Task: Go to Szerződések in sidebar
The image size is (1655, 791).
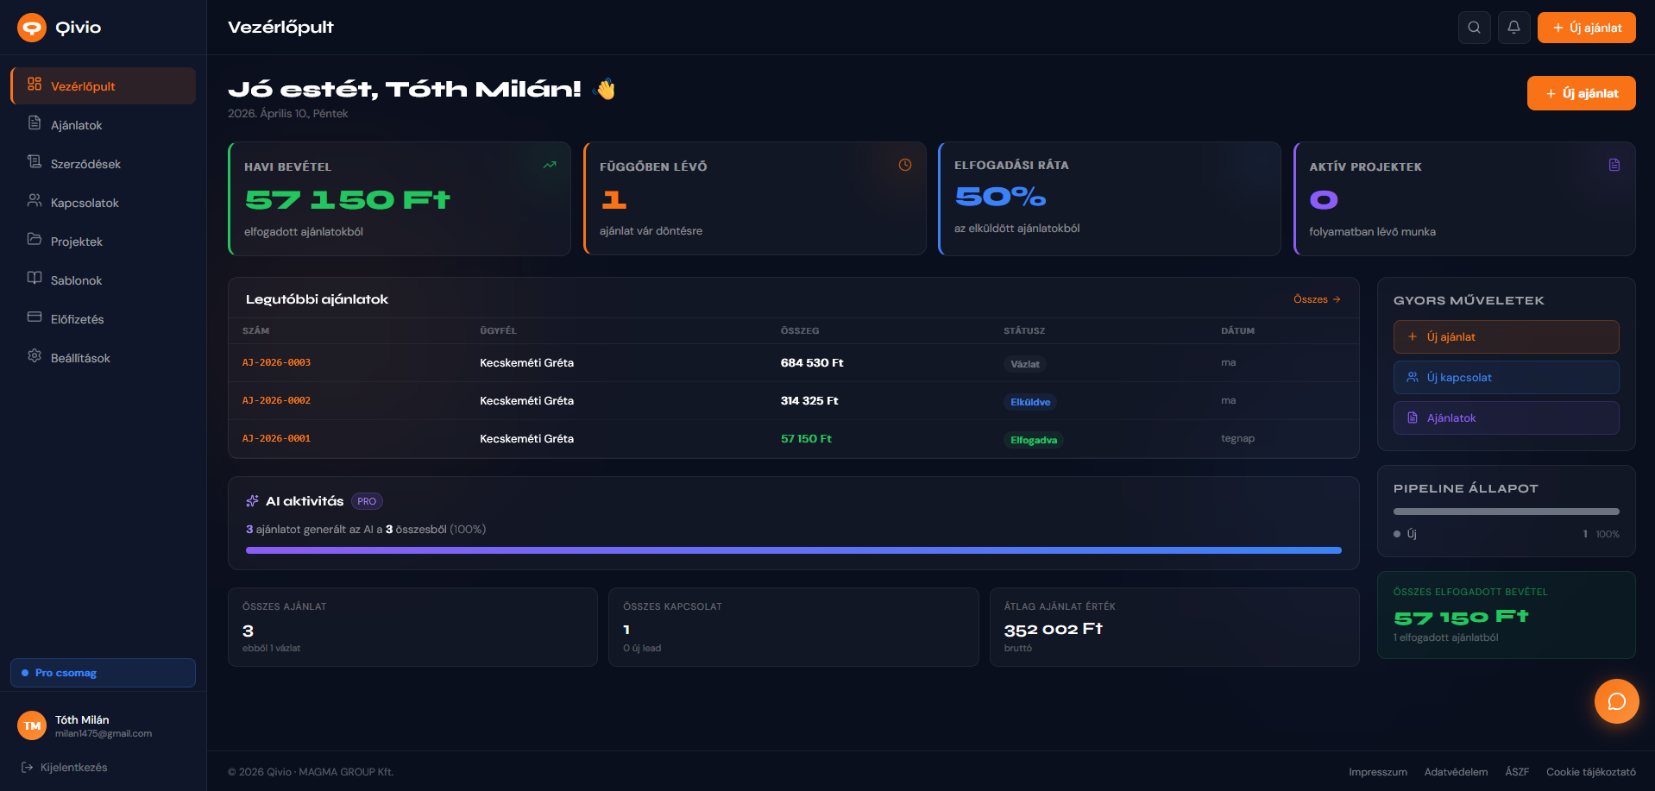Action: pyautogui.click(x=85, y=164)
